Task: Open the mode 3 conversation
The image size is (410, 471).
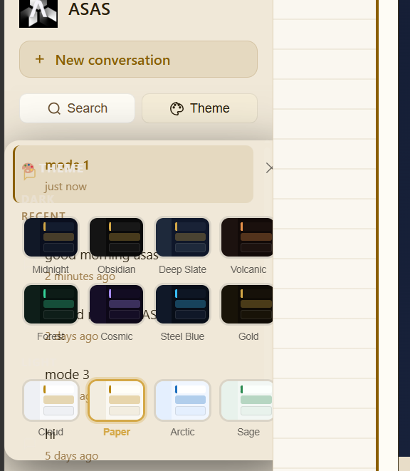Action: pyautogui.click(x=67, y=375)
